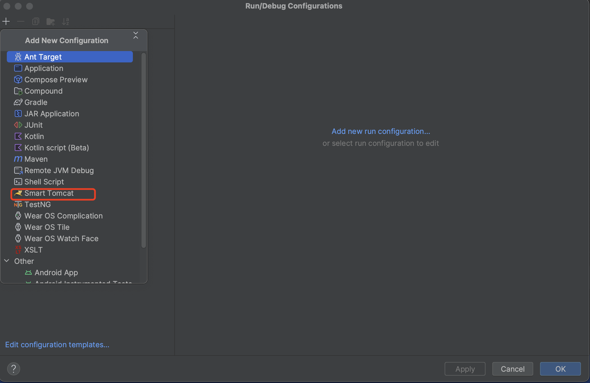The image size is (590, 383).
Task: Click the configuration list vertical scrollbar
Action: [x=144, y=150]
